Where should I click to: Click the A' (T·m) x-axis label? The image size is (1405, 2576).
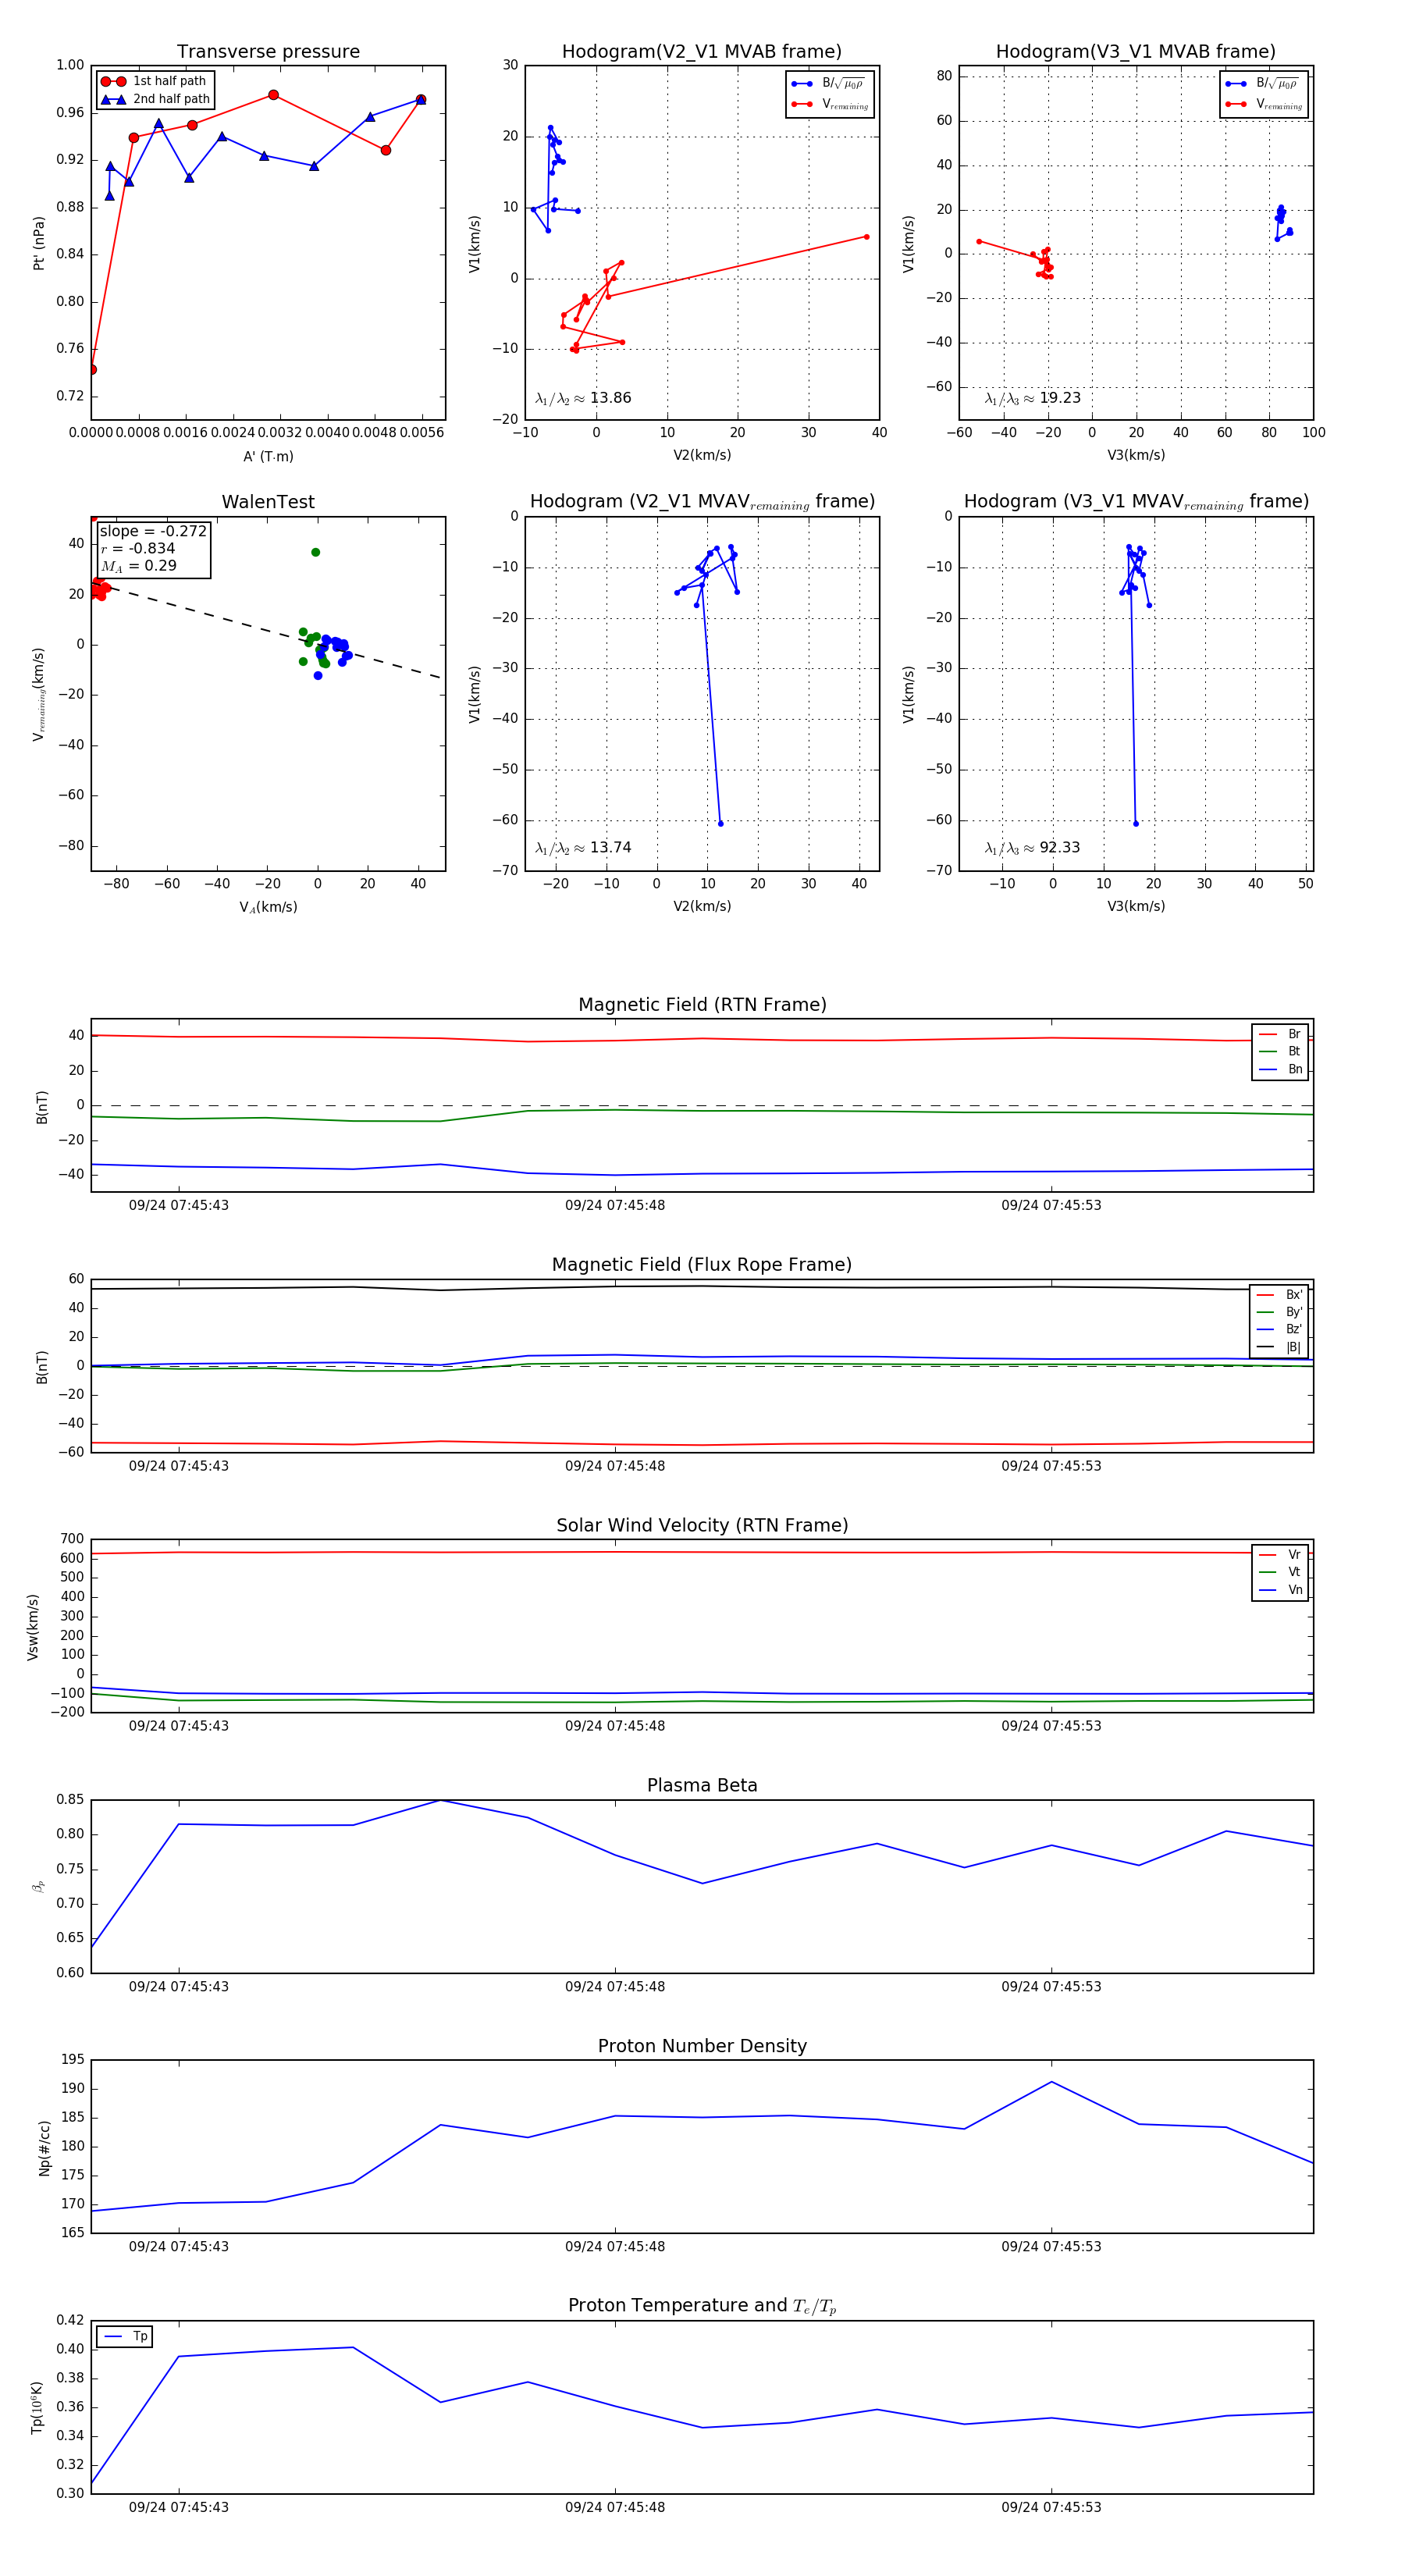[268, 456]
